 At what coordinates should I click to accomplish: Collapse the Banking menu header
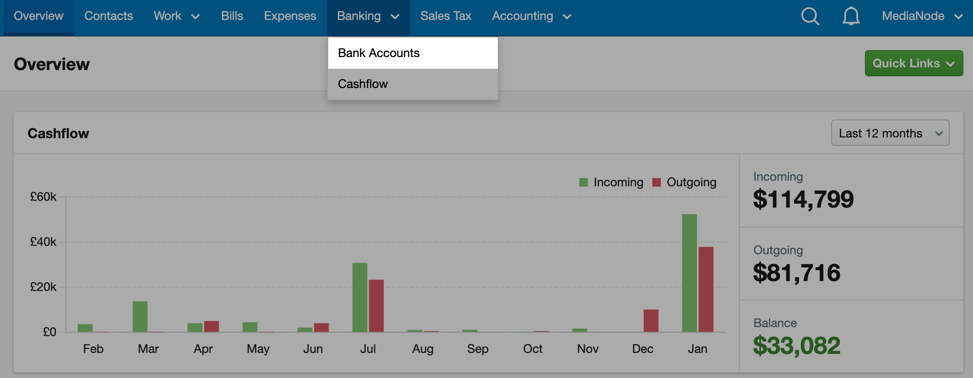(x=368, y=16)
